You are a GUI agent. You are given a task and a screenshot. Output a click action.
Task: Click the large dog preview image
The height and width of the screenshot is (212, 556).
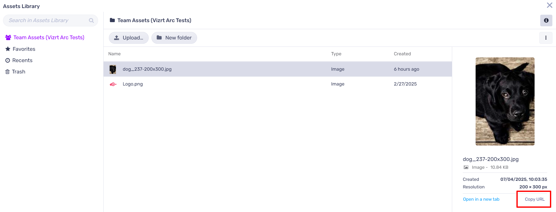(x=505, y=101)
